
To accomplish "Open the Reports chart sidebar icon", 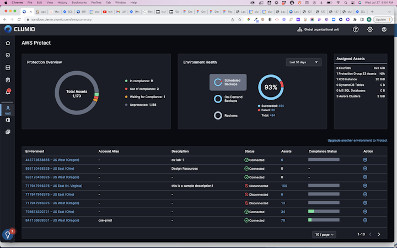I will [8, 68].
